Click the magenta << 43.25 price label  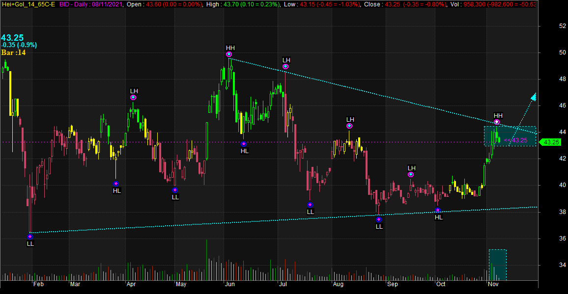coord(516,140)
